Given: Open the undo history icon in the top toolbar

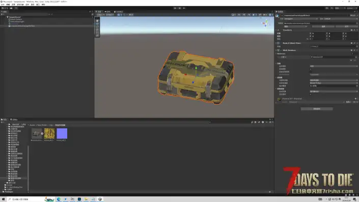Looking at the screenshot, I should click(327, 8).
